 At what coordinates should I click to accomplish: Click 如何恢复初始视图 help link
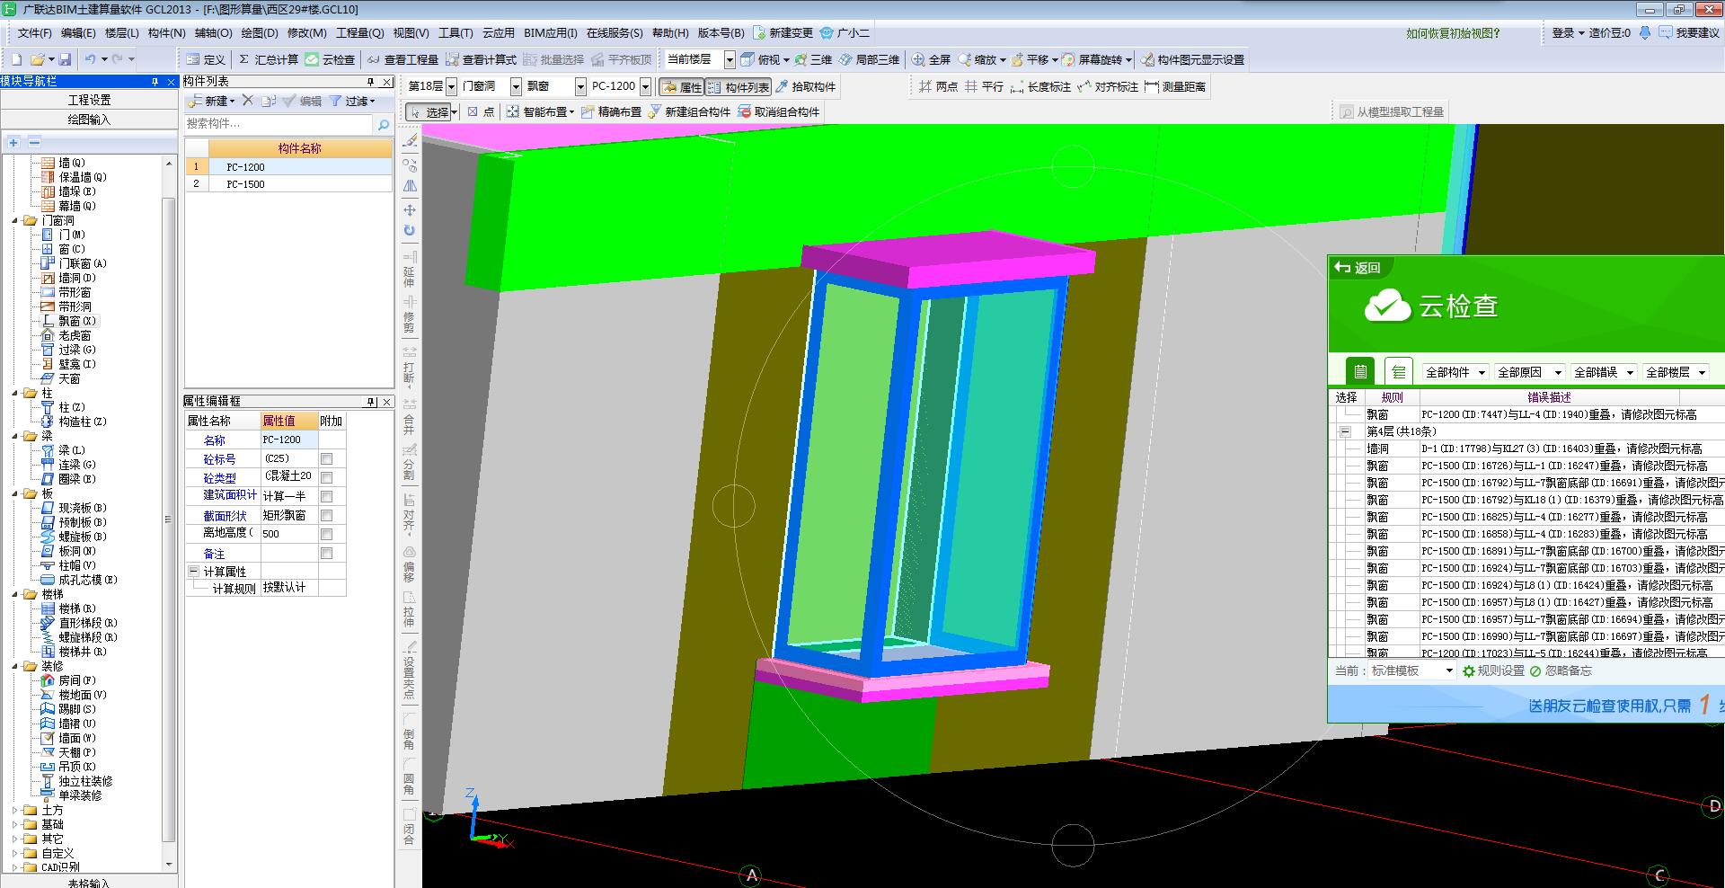(1453, 32)
